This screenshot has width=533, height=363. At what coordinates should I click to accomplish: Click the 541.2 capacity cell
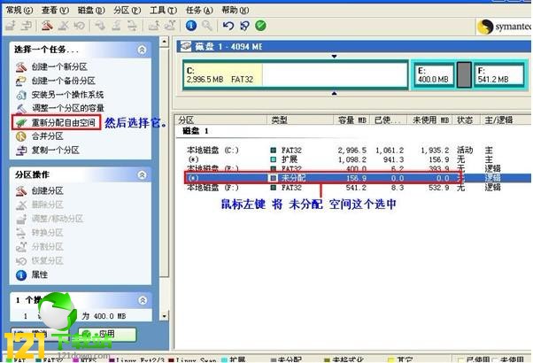pos(356,188)
